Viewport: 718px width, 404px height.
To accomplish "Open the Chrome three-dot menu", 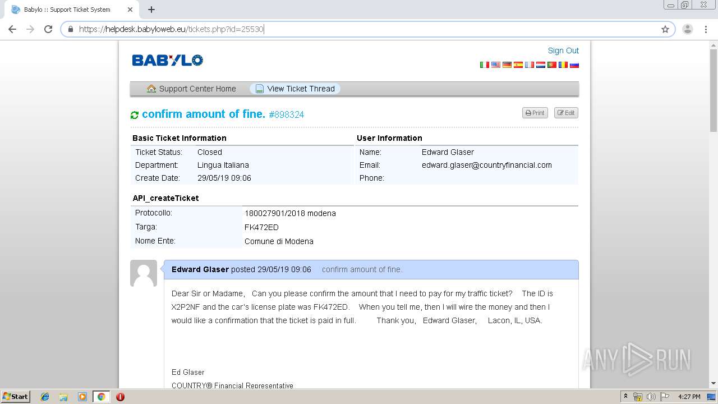I will pyautogui.click(x=706, y=29).
